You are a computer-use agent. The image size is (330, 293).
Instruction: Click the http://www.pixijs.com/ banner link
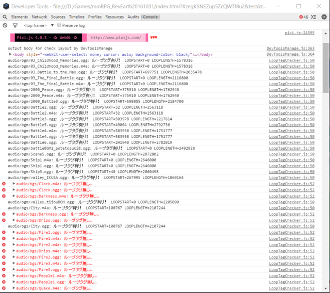[x=116, y=38]
